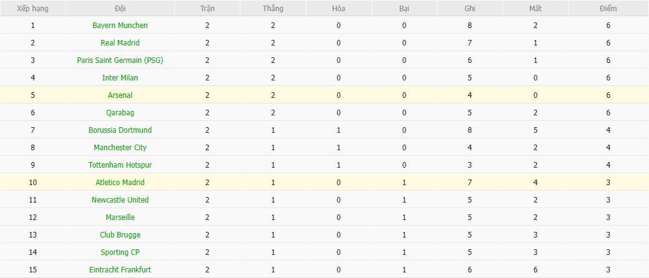
Task: Click the Real Madrid team name
Action: (120, 43)
